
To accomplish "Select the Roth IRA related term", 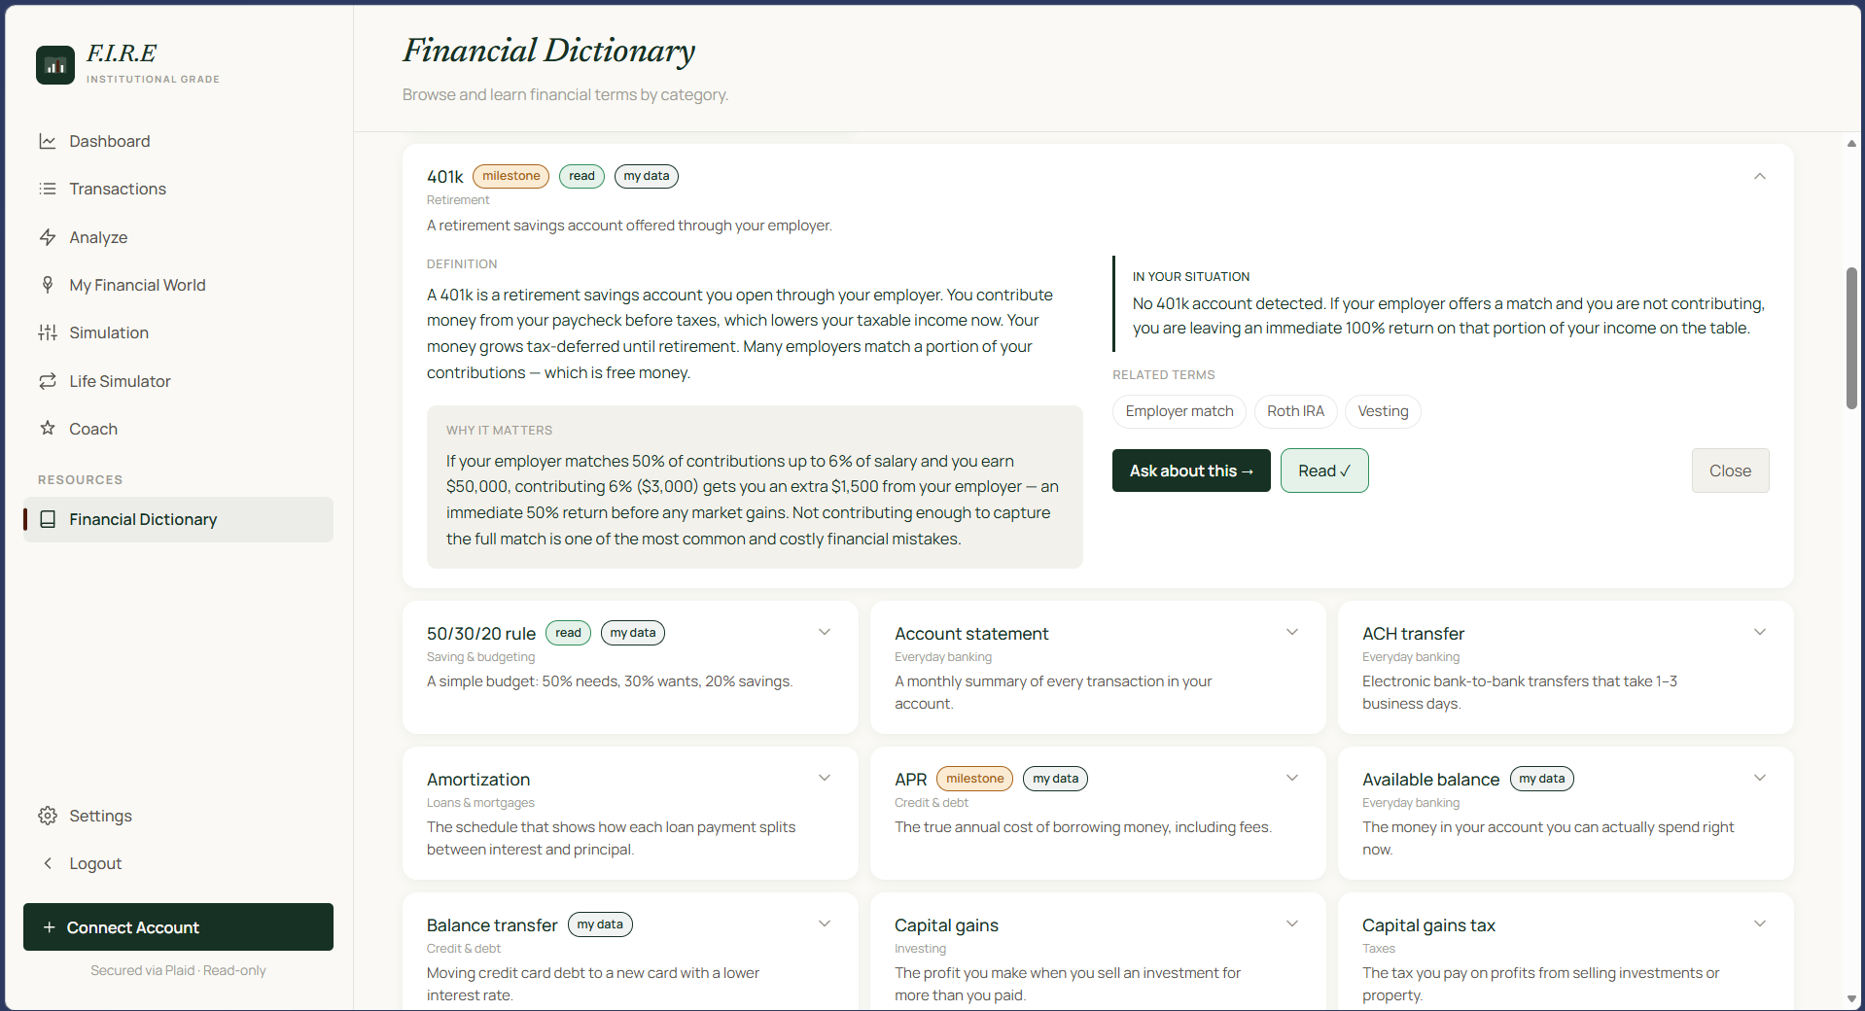I will click(1295, 411).
